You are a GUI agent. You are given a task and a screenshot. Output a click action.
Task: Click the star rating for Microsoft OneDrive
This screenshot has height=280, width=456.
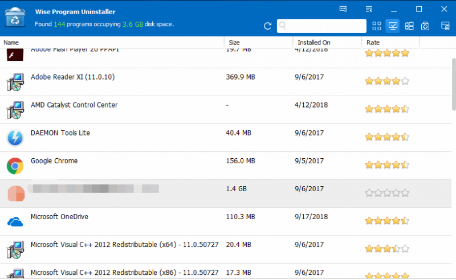click(x=387, y=220)
